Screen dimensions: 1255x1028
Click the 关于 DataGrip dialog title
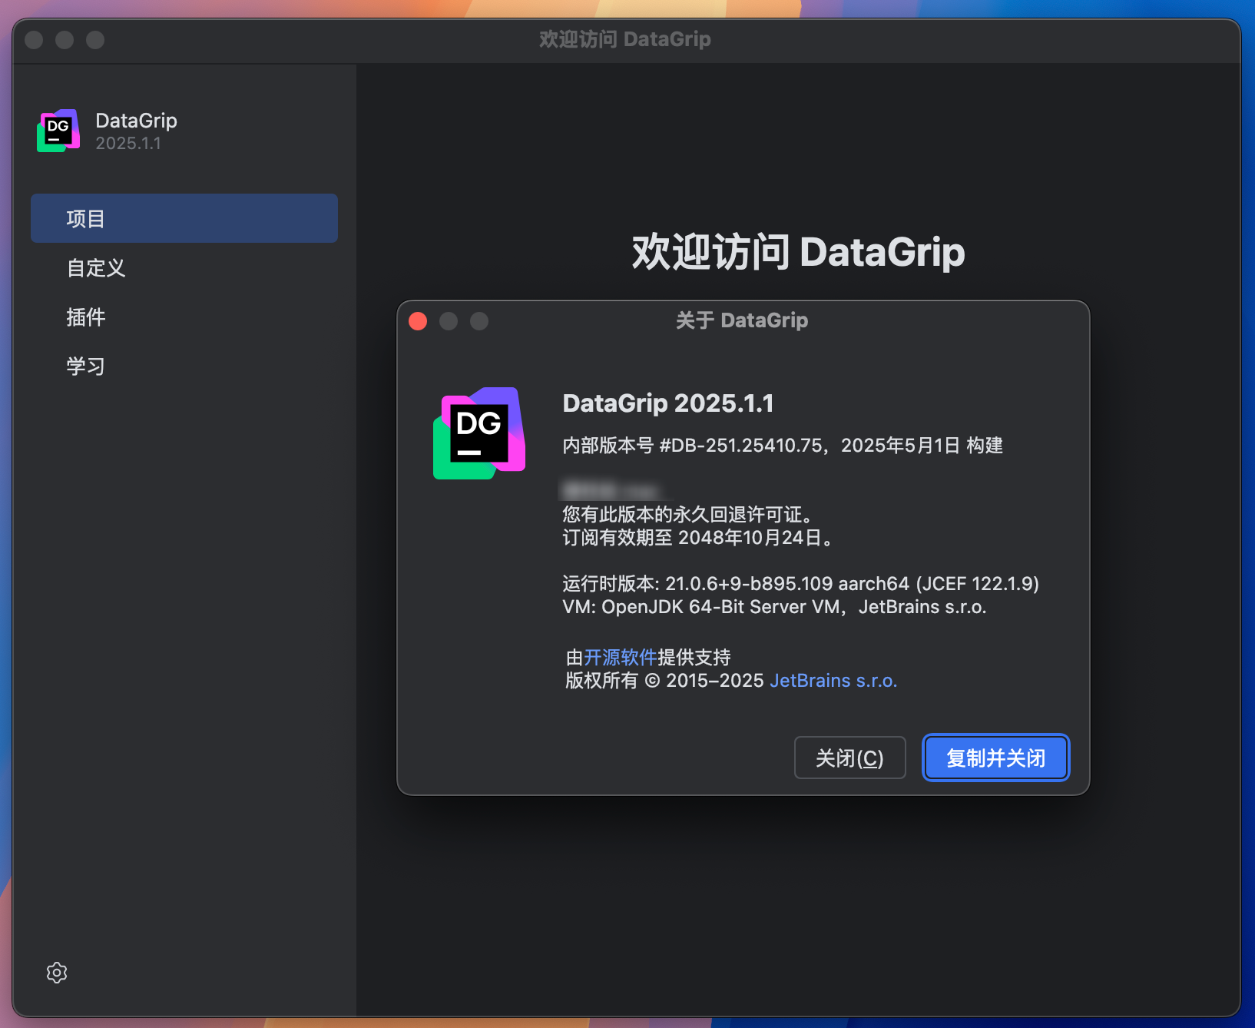[x=742, y=320]
